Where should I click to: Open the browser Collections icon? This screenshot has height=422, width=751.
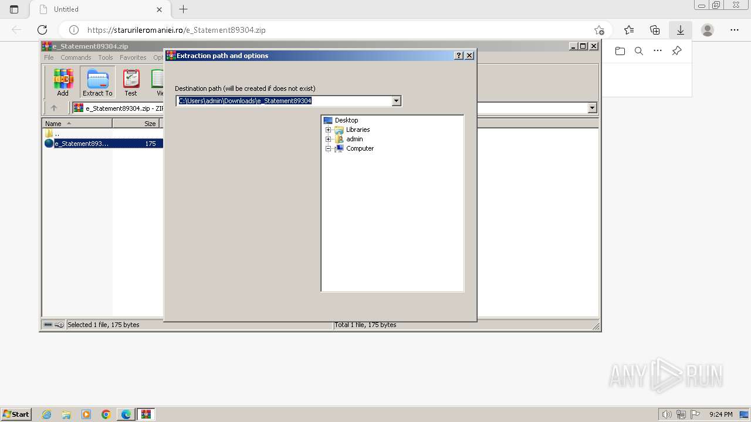[655, 30]
